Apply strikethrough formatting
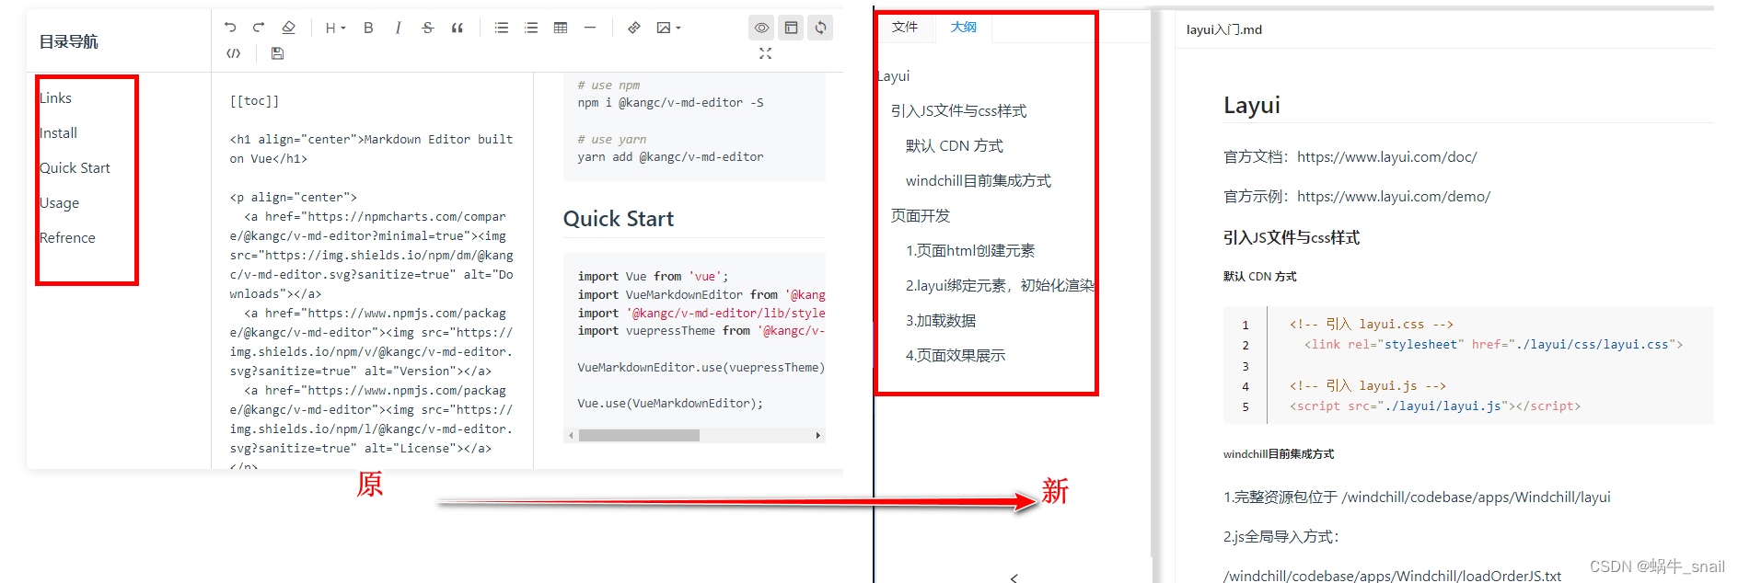Screen dimensions: 1738x583 tap(427, 28)
